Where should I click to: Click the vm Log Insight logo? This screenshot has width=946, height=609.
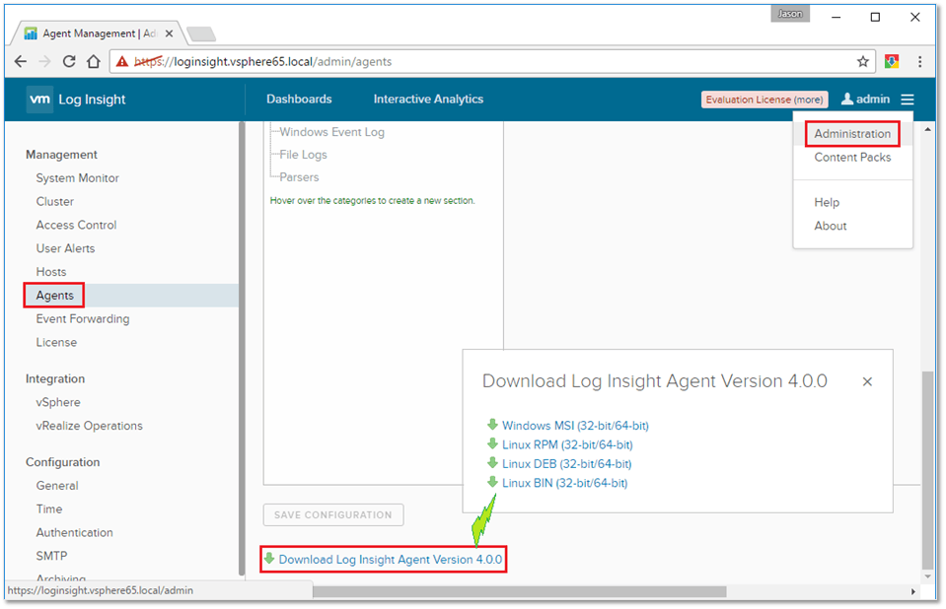76,100
